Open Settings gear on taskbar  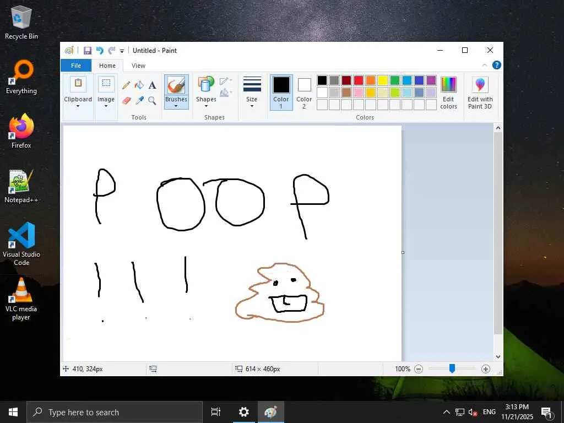coord(244,412)
